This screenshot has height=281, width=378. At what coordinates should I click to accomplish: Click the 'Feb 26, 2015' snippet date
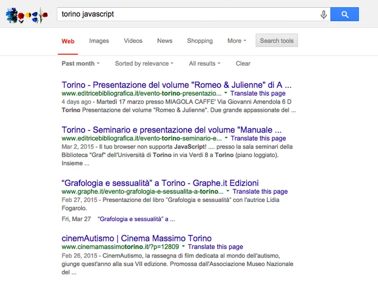(x=79, y=255)
